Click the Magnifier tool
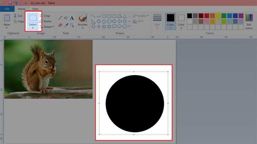Viewport: 257px width, 144px height. [x=72, y=25]
